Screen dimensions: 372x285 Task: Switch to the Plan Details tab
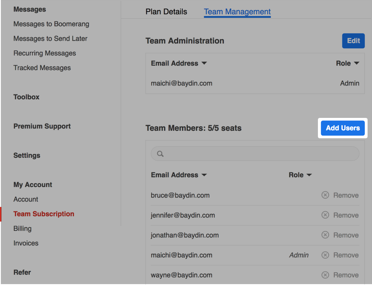[166, 12]
